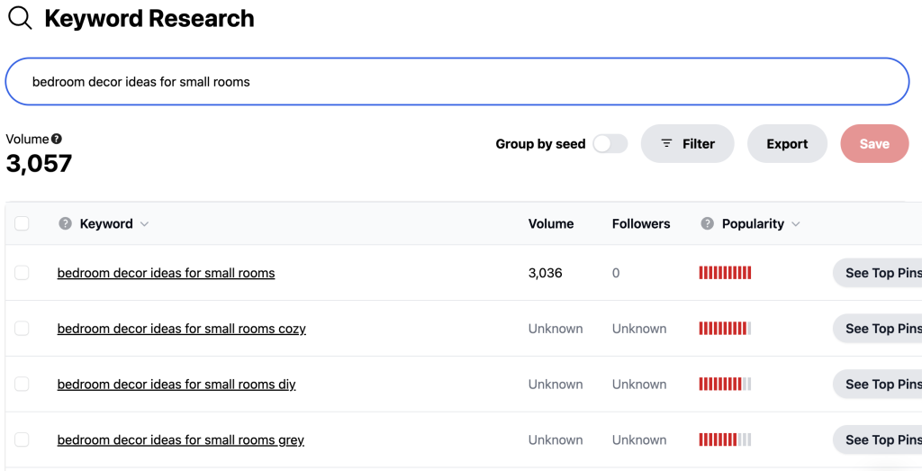Open 'bedroom decor ideas for small rooms diy' link
The height and width of the screenshot is (471, 922).
pos(176,385)
